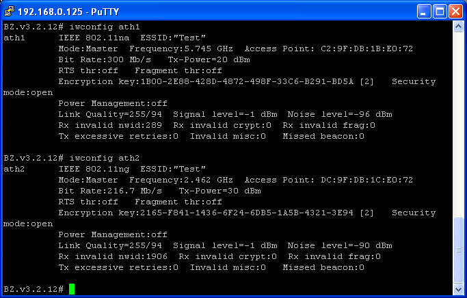Click the scrollbar up arrow
Screen dimensions: 467x298
click(459, 26)
